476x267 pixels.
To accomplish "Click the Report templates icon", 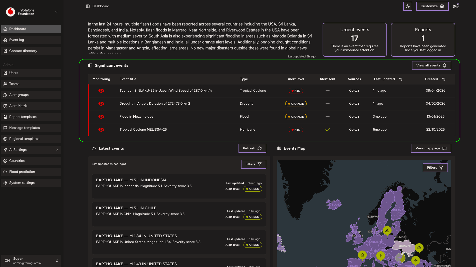I will tap(5, 117).
